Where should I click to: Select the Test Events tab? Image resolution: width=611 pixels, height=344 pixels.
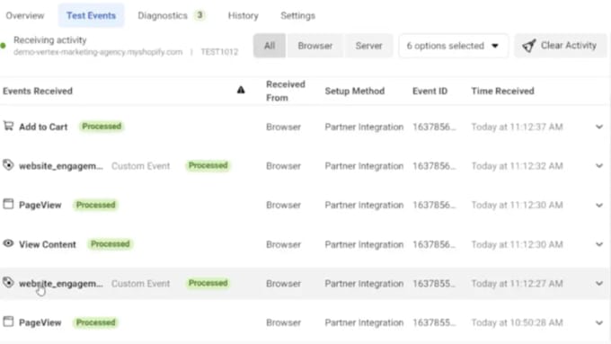point(91,15)
